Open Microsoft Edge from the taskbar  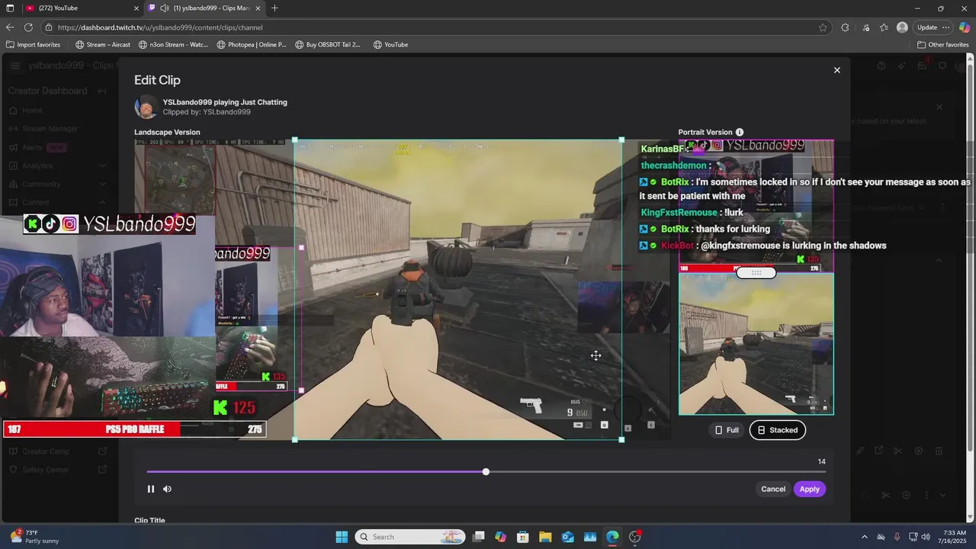pos(612,537)
